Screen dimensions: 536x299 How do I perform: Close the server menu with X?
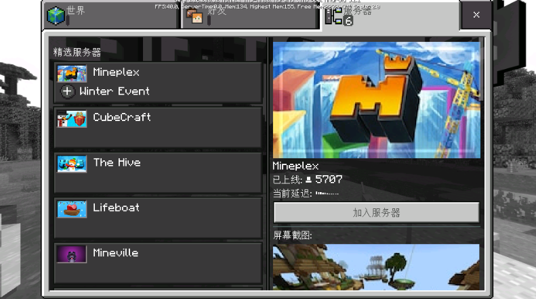click(x=476, y=15)
